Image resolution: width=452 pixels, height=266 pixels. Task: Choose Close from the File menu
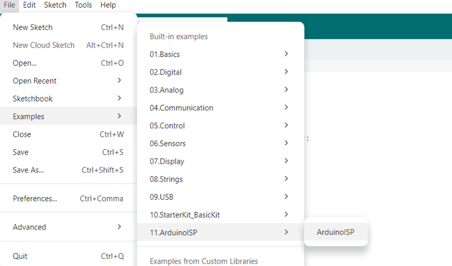[x=68, y=134]
